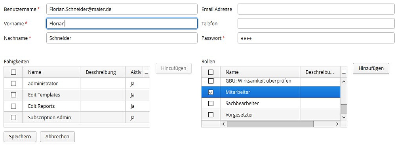Select the 'Sachbearbeiter' role text
Screen dimensions: 396x145
[242, 104]
